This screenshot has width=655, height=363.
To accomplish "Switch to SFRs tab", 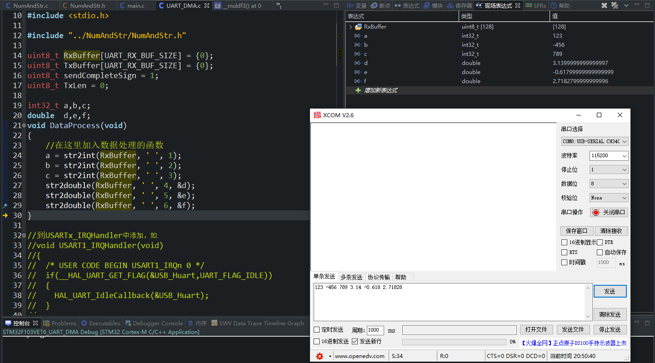I will tap(536, 6).
